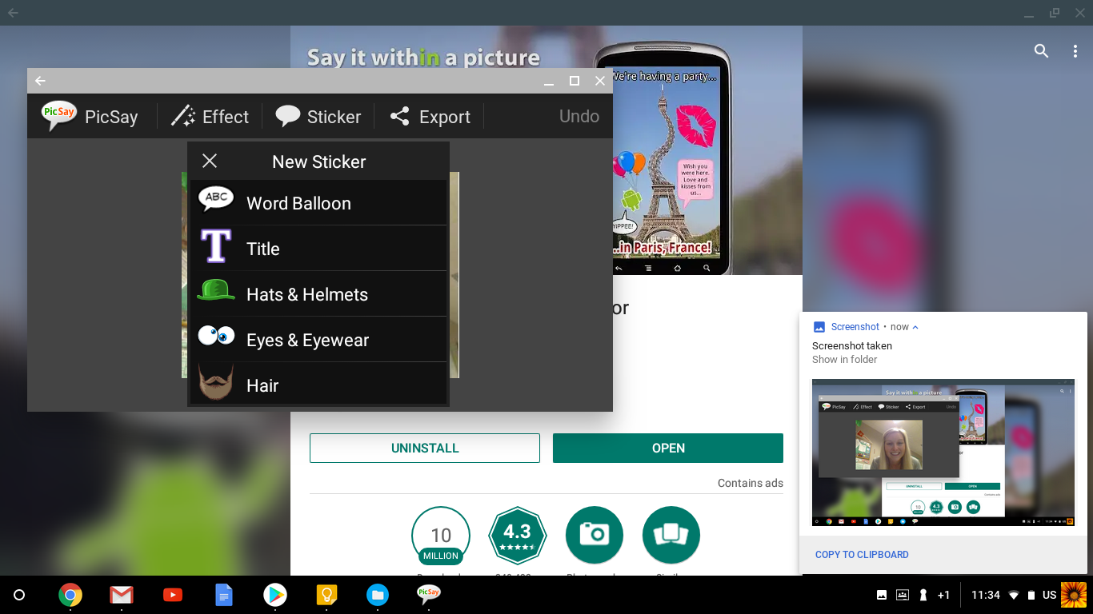Click the Contains ads label
The image size is (1093, 614).
click(751, 483)
